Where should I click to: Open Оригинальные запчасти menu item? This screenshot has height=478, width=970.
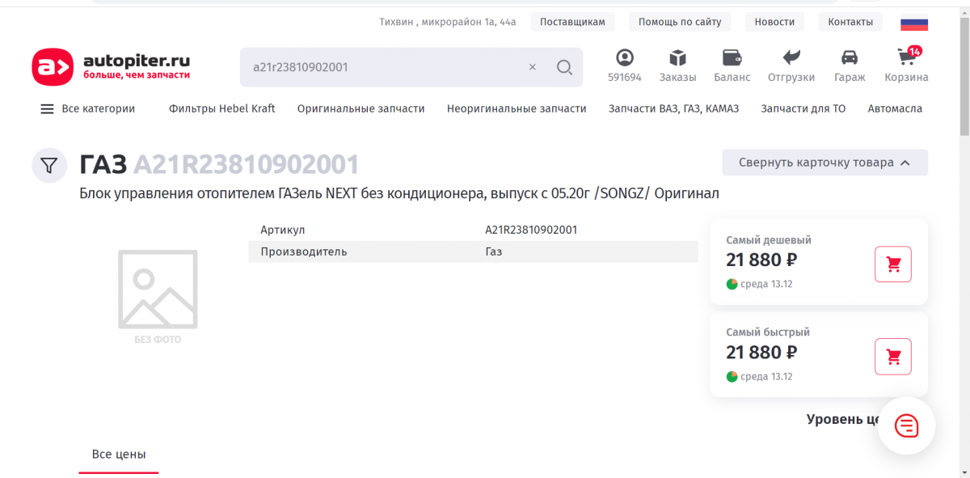[x=361, y=108]
